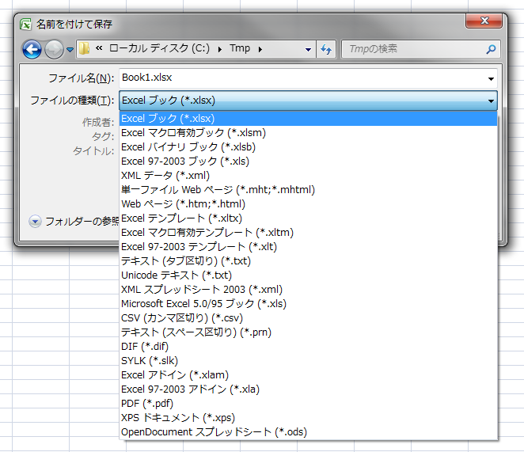This screenshot has height=452, width=524.
Task: Click the Excel icon in dialog title
Action: click(25, 25)
